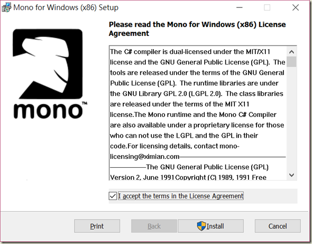Close the Mono Setup window
The image size is (312, 244).
[296, 7]
